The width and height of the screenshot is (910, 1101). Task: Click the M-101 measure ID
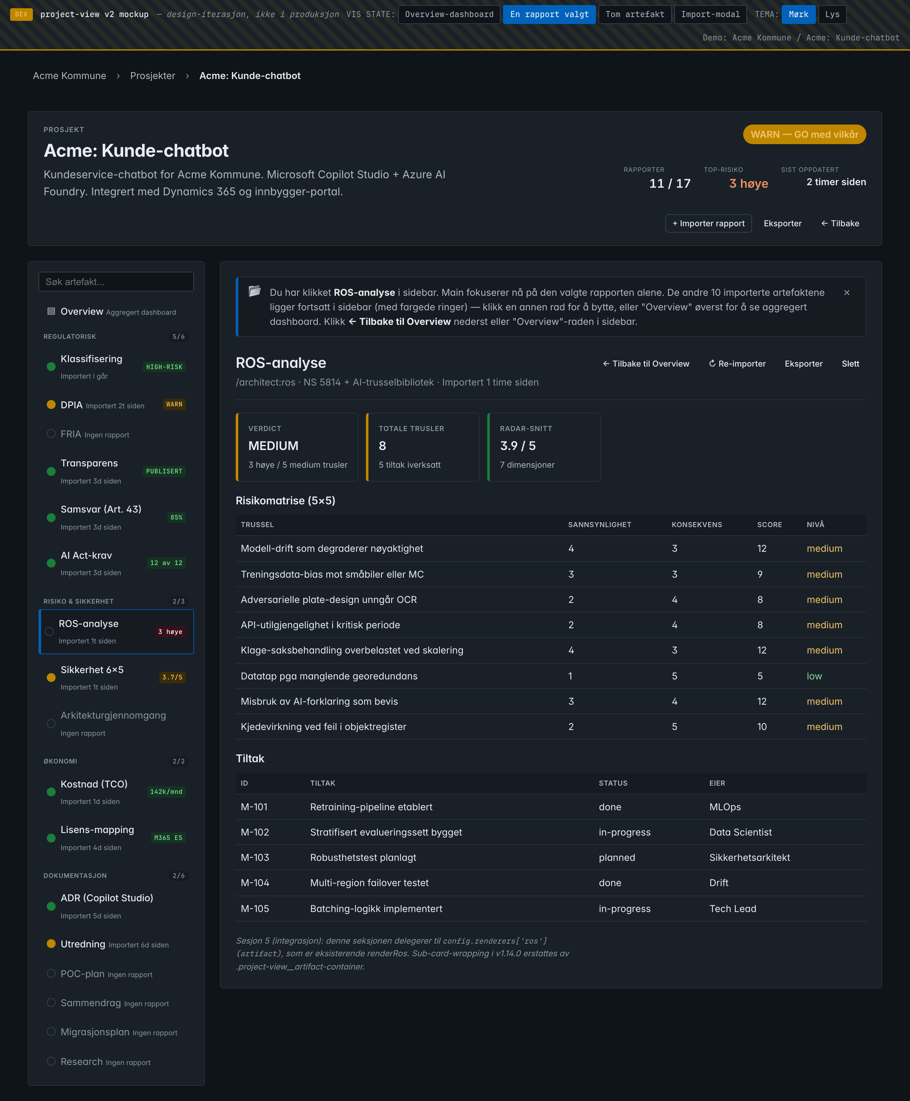coord(254,806)
